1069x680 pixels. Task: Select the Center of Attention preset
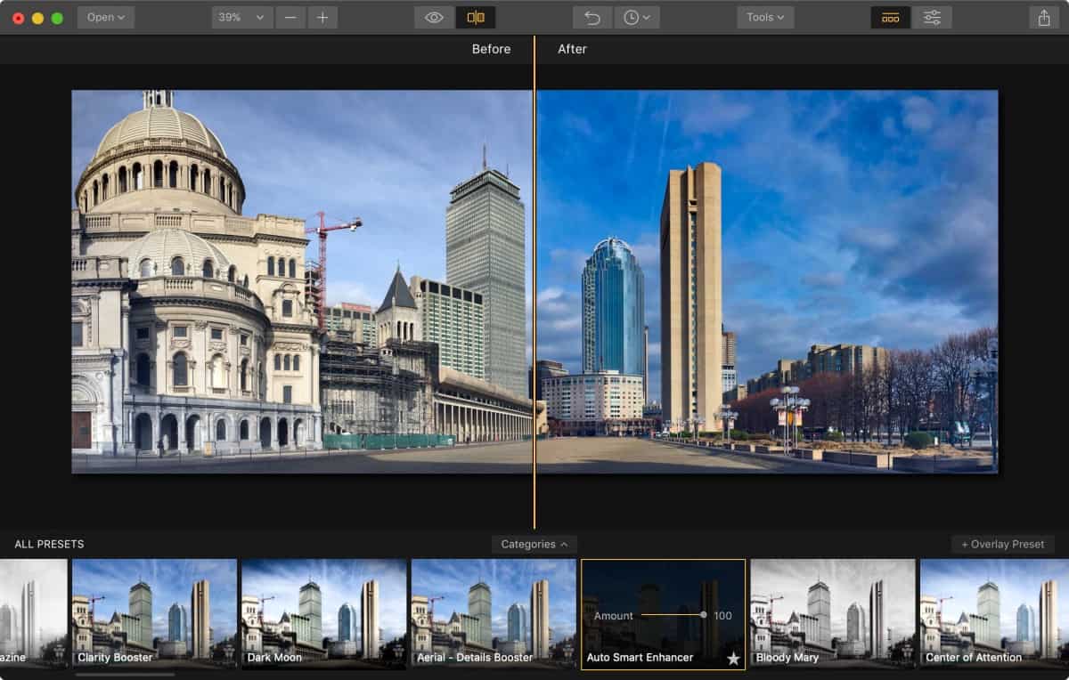click(994, 614)
